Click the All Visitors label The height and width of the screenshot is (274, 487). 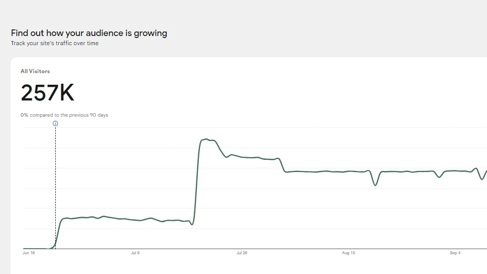pos(35,72)
